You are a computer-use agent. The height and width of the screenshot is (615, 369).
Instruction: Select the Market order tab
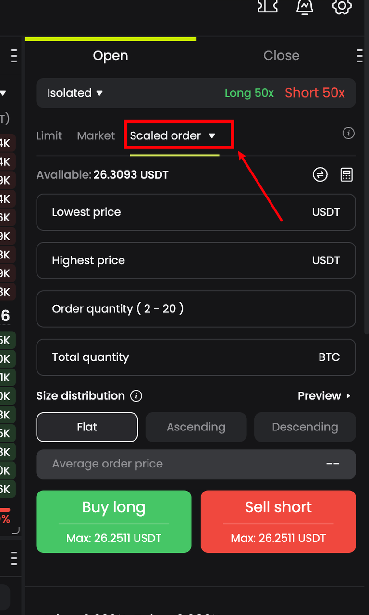[x=96, y=136]
